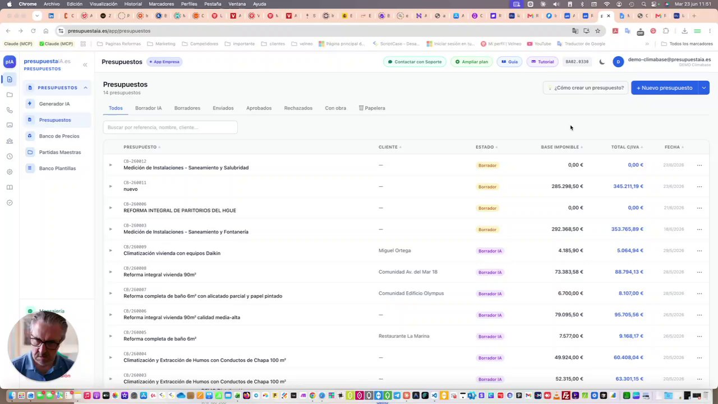Open row options for CB-260012

click(x=699, y=165)
